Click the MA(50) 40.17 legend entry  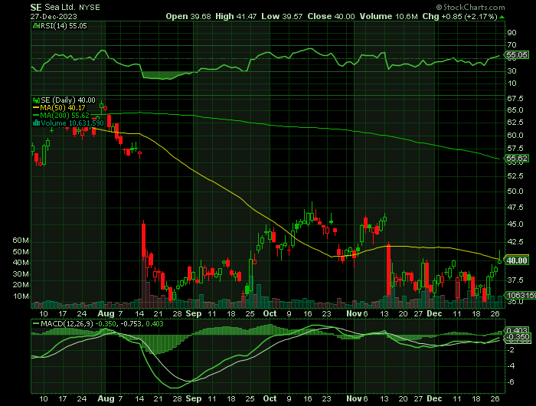(63, 108)
